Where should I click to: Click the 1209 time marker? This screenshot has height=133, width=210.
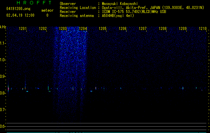[x=183, y=29]
